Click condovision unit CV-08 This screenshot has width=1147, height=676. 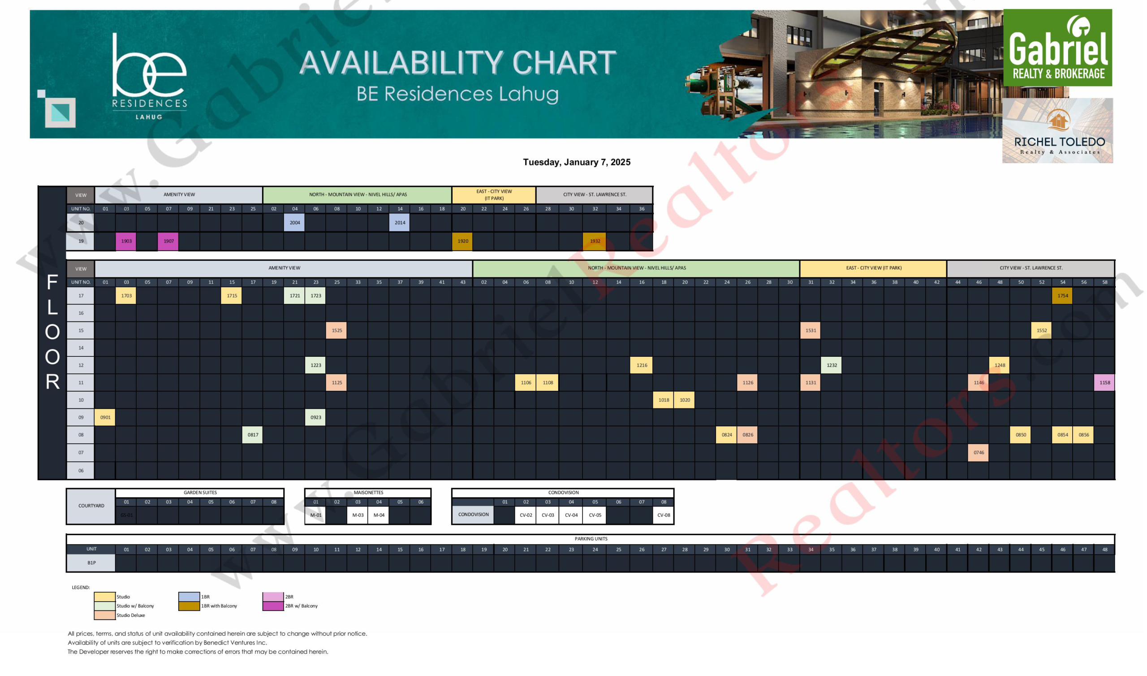(664, 515)
